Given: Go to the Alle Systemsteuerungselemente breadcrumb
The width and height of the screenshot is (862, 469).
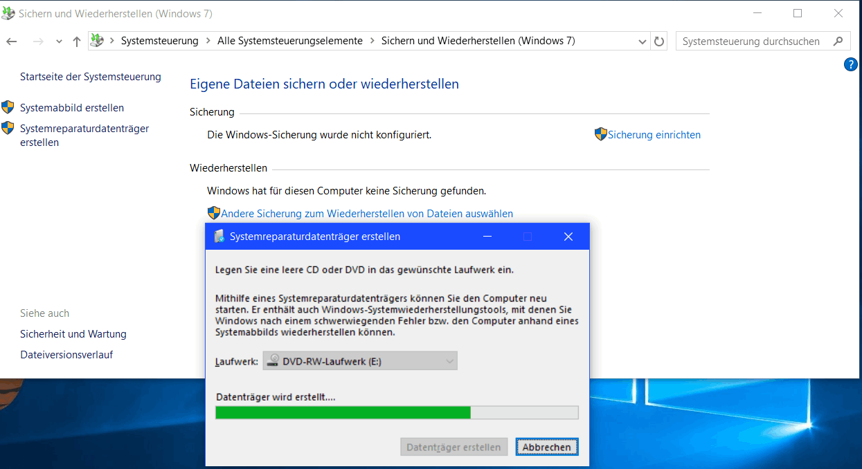Looking at the screenshot, I should 290,41.
